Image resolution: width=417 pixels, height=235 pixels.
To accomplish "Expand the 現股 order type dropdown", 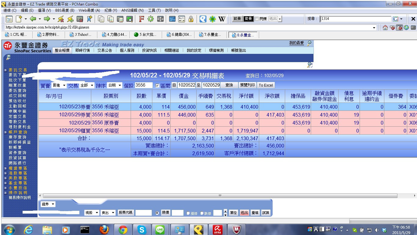I will pos(92,213).
